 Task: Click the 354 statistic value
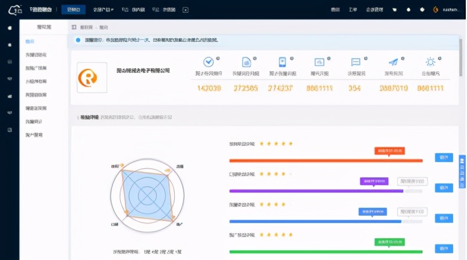click(355, 88)
